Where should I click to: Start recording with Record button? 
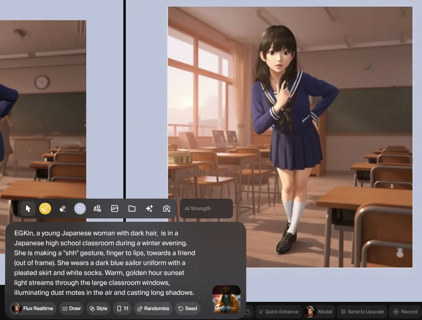405,312
